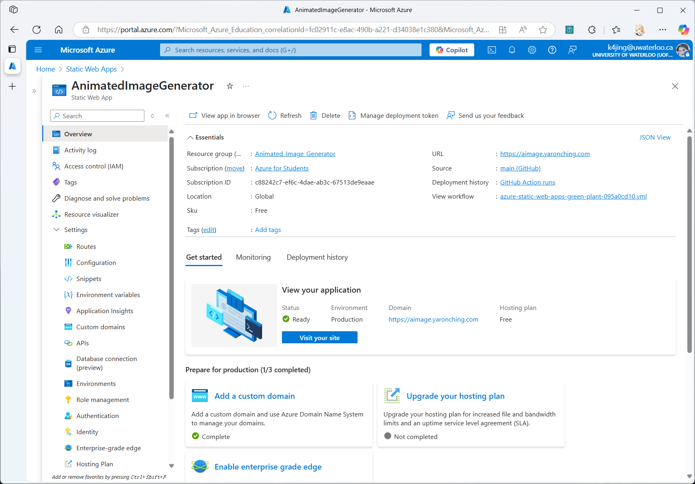Toggle expand/collapse all menu groups arrows
This screenshot has height=484, width=695.
[x=152, y=116]
